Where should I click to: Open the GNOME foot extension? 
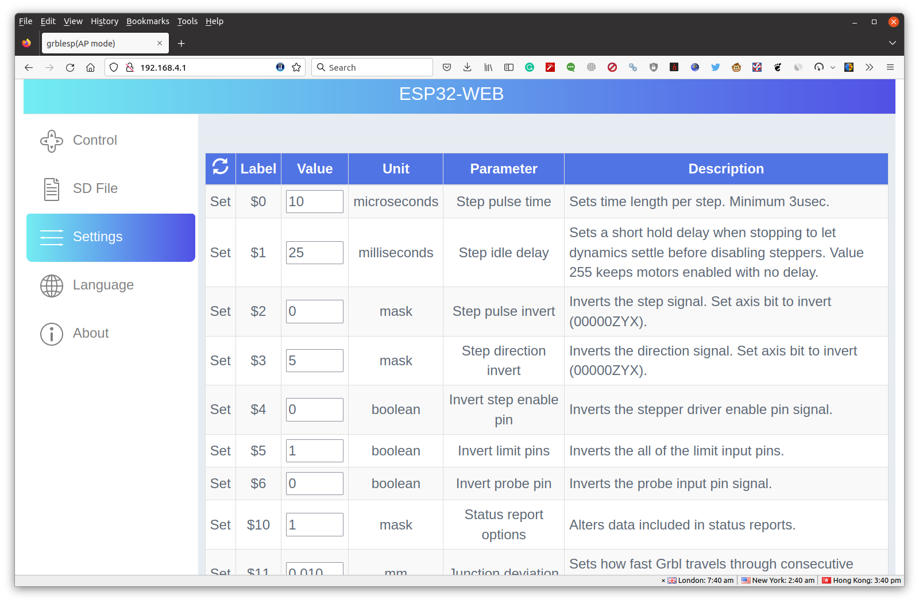[778, 67]
